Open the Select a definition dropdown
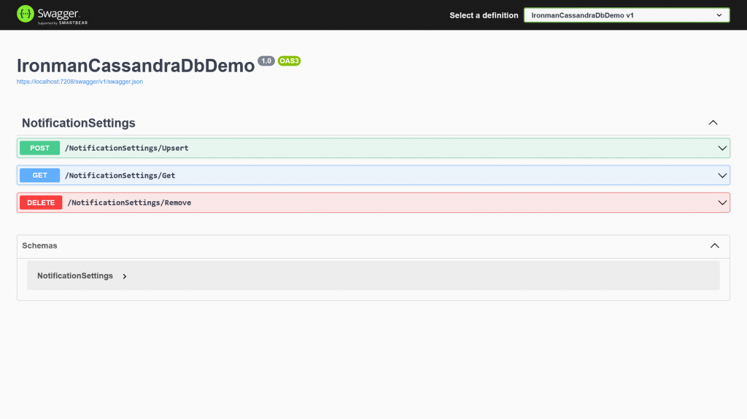Screen dimensions: 747x419 (x=627, y=15)
